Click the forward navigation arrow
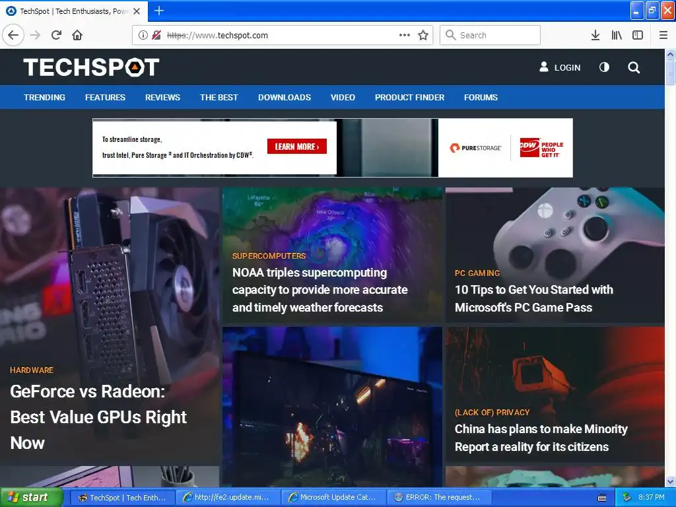The image size is (676, 507). coord(35,35)
